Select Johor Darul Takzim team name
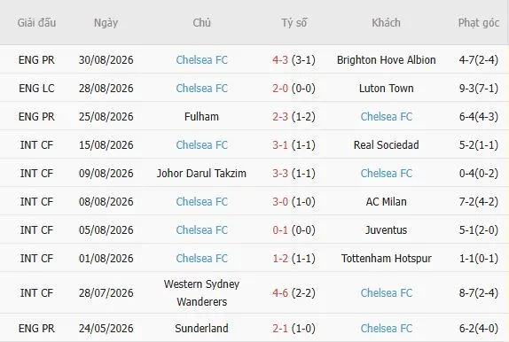Viewport: 509px width, 342px height. [x=201, y=174]
